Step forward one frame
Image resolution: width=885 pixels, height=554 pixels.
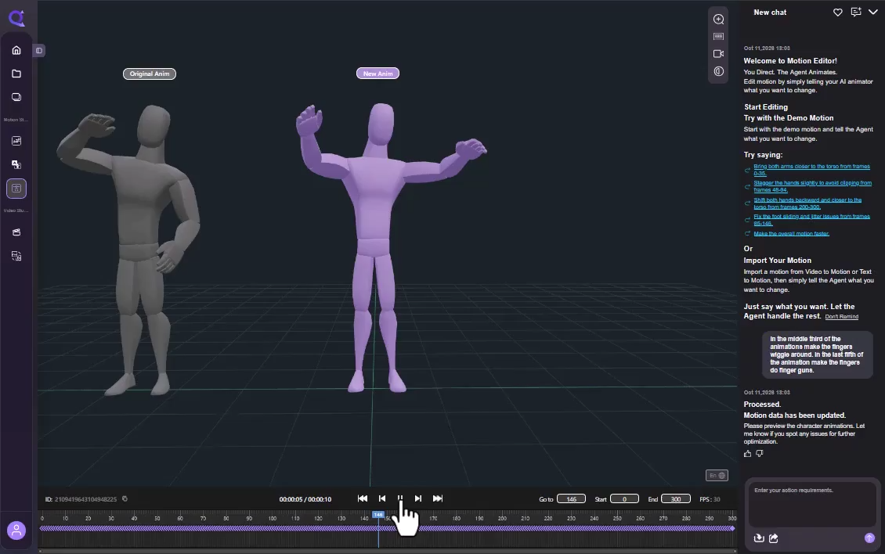point(418,498)
